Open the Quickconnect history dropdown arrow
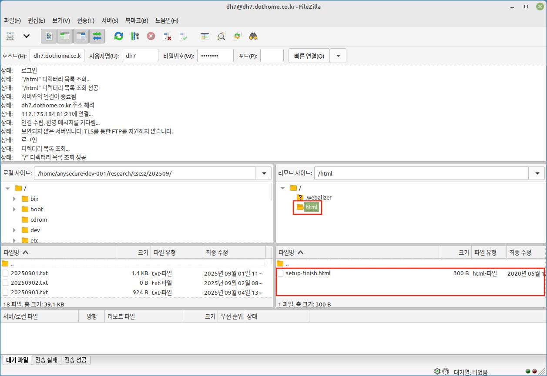Viewport: 547px width, 376px height. (x=338, y=56)
